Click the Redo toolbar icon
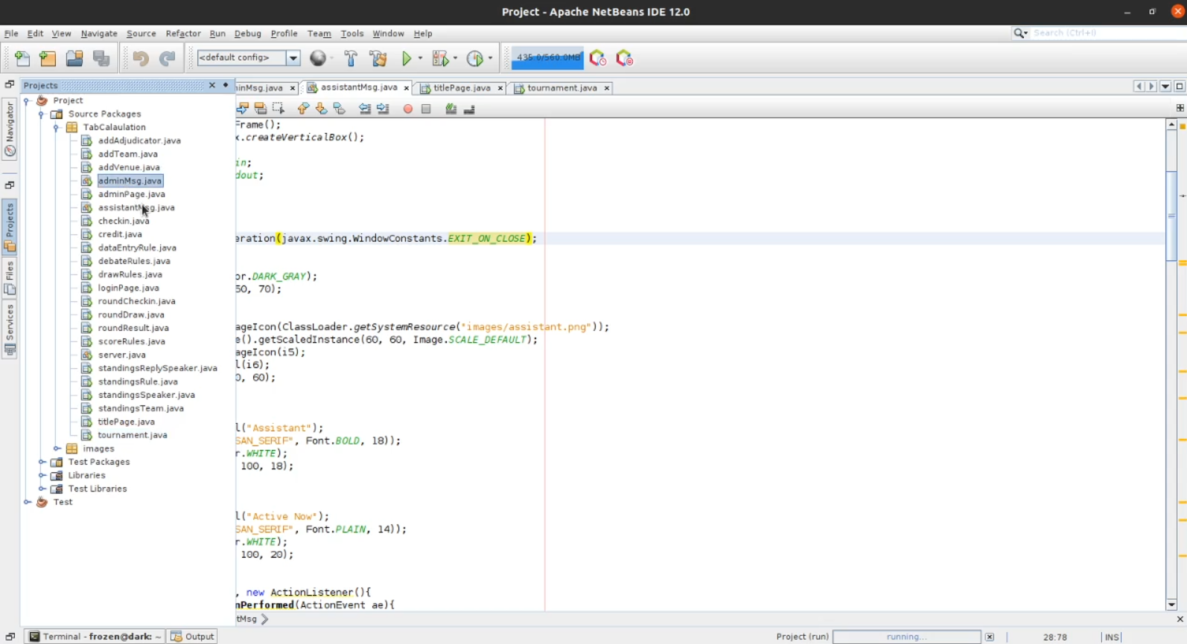Viewport: 1187px width, 644px height. 168,58
